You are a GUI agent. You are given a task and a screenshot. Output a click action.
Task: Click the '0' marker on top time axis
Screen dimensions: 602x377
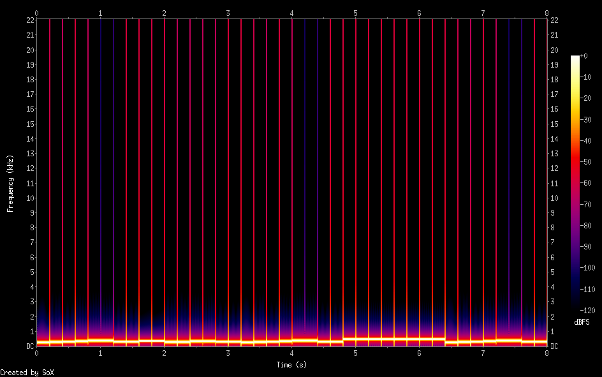[37, 13]
